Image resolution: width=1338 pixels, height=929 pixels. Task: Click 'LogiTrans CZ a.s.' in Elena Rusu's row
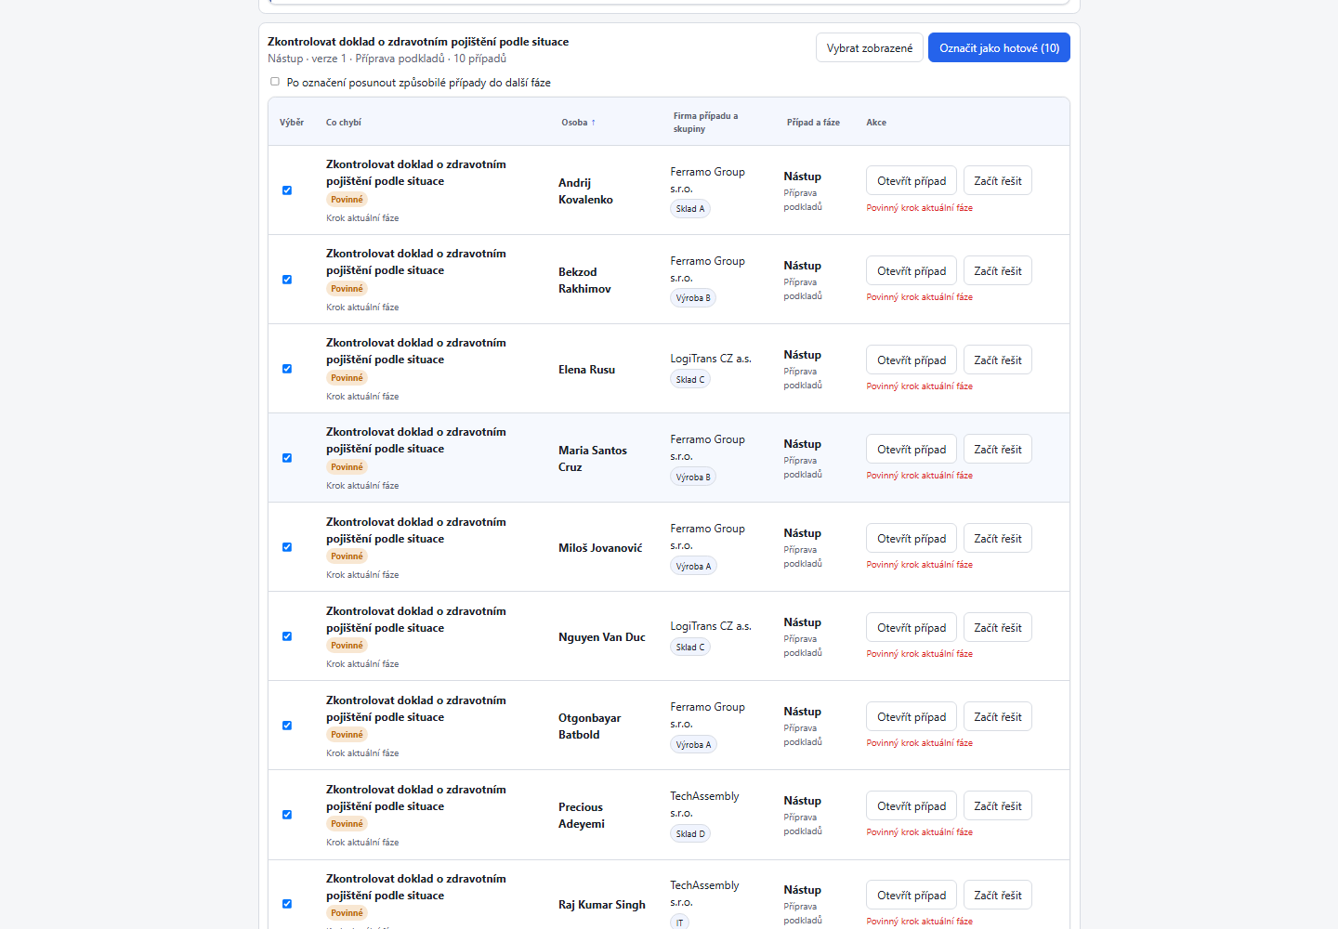coord(711,359)
